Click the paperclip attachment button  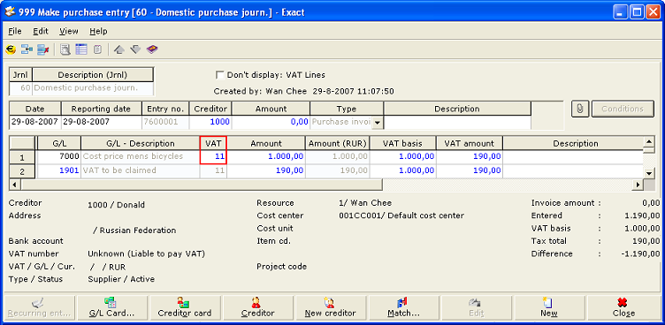tap(580, 109)
